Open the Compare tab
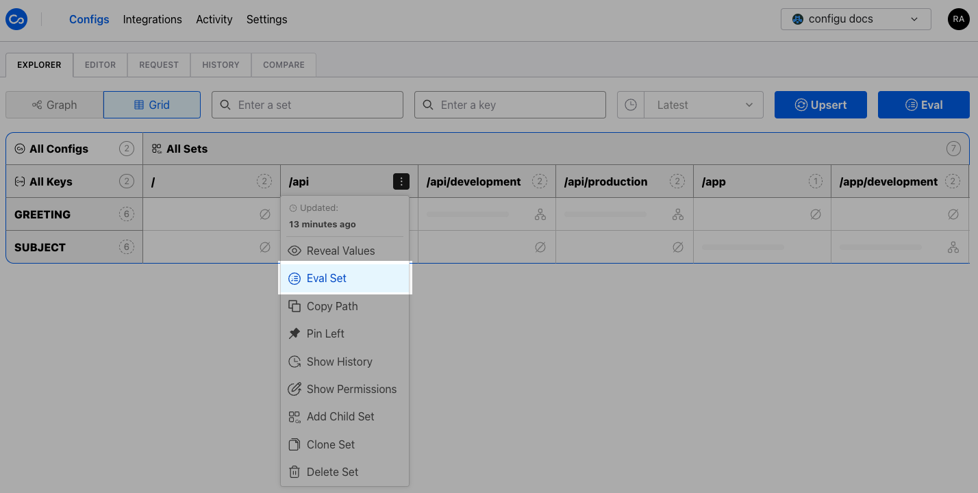Screen dimensions: 978x493 point(284,64)
